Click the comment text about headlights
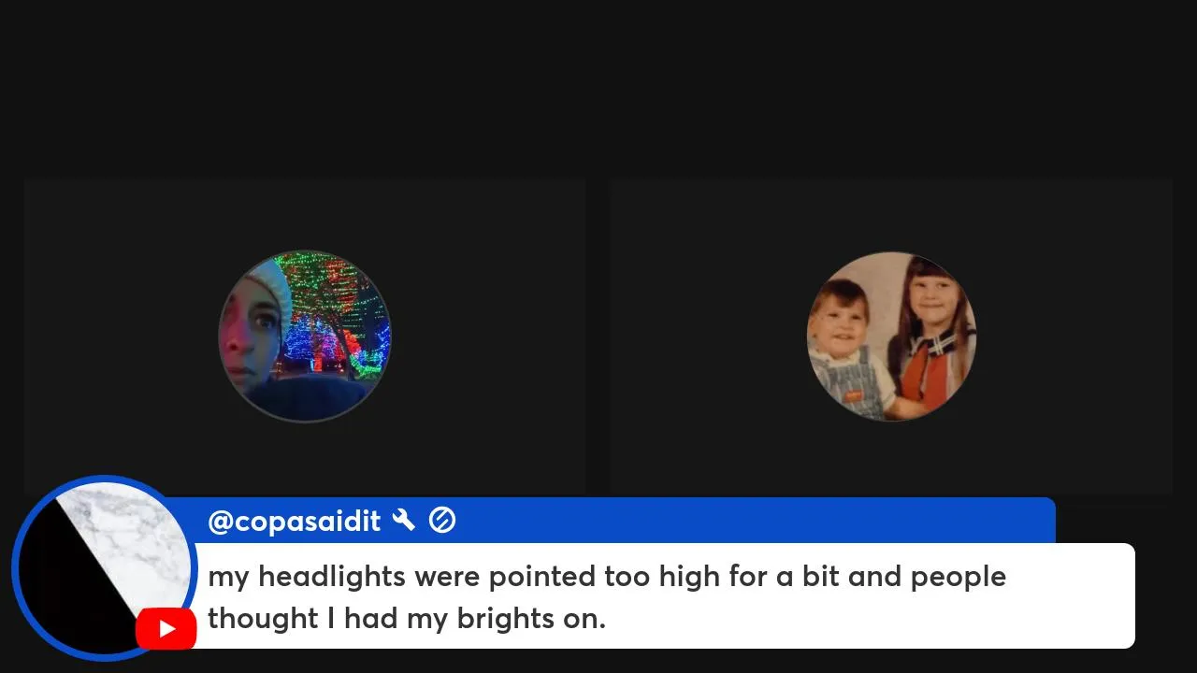The width and height of the screenshot is (1197, 673). [606, 596]
